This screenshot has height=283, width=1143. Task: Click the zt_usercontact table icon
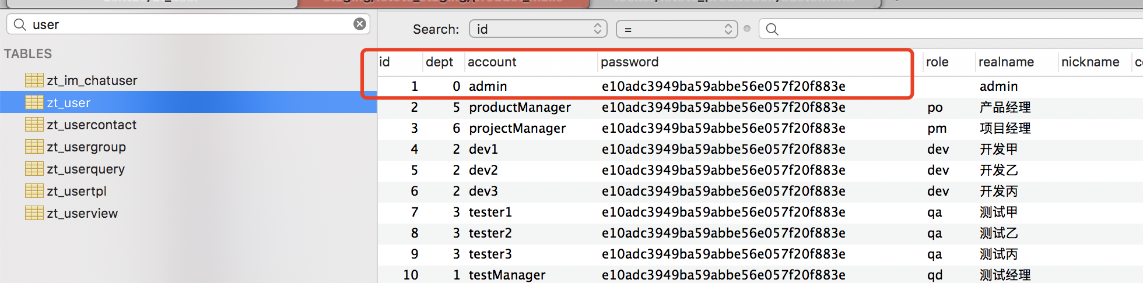(x=34, y=125)
